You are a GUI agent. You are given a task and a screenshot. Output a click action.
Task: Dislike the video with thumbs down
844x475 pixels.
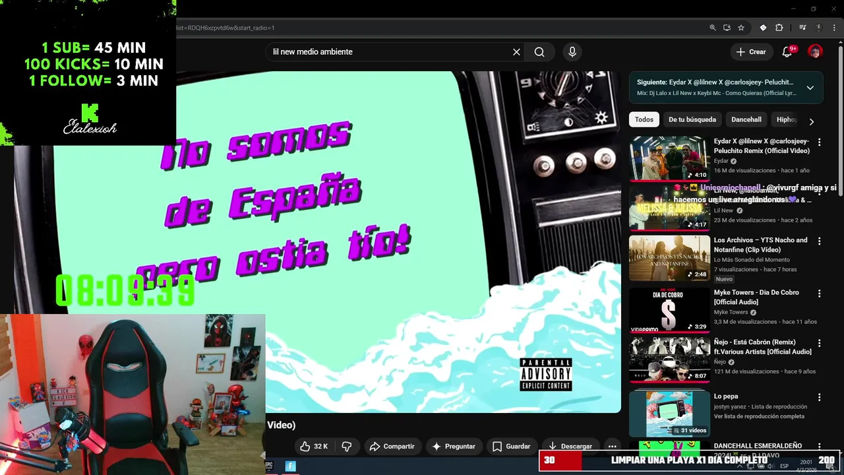346,447
